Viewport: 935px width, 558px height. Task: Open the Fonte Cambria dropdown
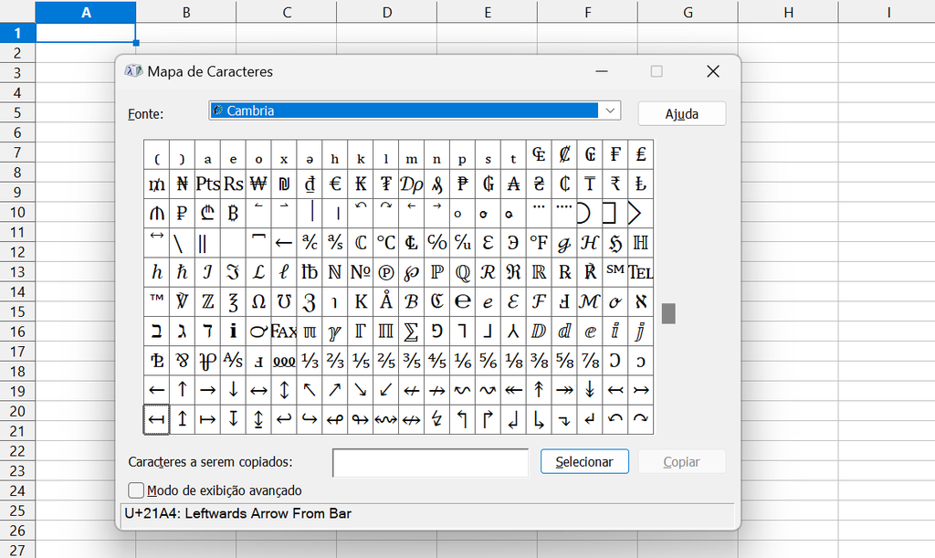point(415,111)
